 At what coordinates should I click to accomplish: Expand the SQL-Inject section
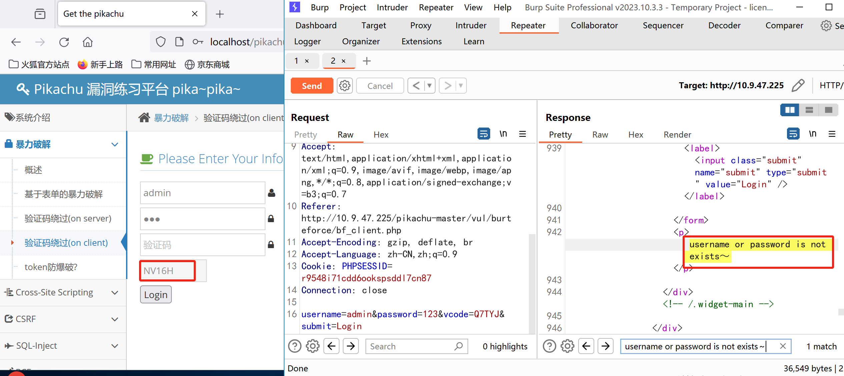[115, 346]
